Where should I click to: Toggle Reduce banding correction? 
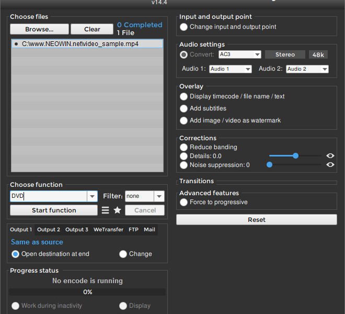pos(184,147)
